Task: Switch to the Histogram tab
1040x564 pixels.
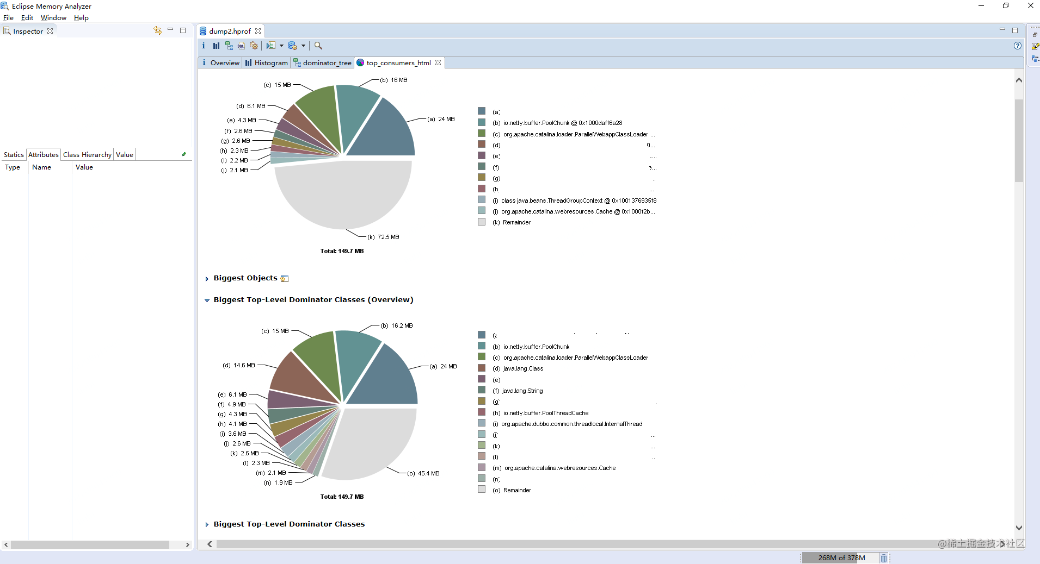Action: pyautogui.click(x=266, y=62)
